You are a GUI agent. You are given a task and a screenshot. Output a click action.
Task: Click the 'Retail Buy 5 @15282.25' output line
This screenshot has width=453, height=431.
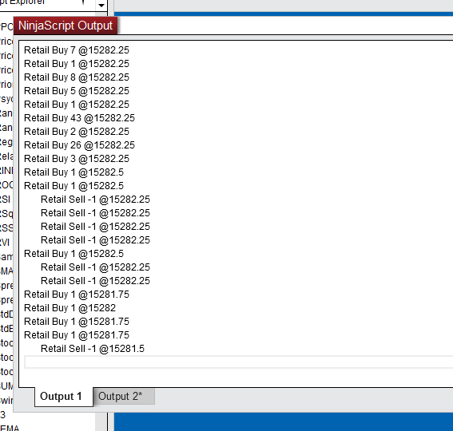77,91
